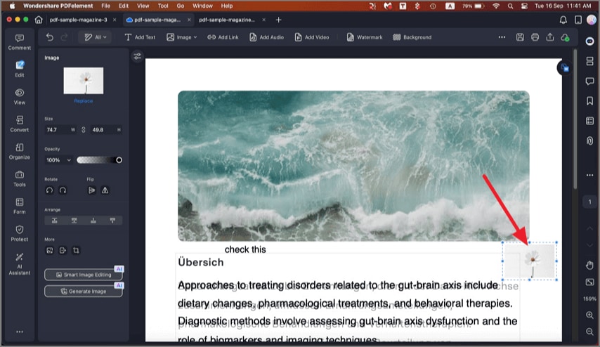600x347 pixels.
Task: Click the first Arrange alignment icon
Action: click(55, 221)
